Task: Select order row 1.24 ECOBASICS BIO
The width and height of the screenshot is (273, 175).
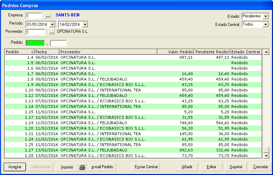Action: (133, 139)
